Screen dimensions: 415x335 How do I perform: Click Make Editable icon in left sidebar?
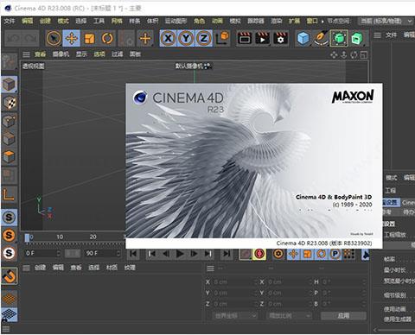[10, 62]
